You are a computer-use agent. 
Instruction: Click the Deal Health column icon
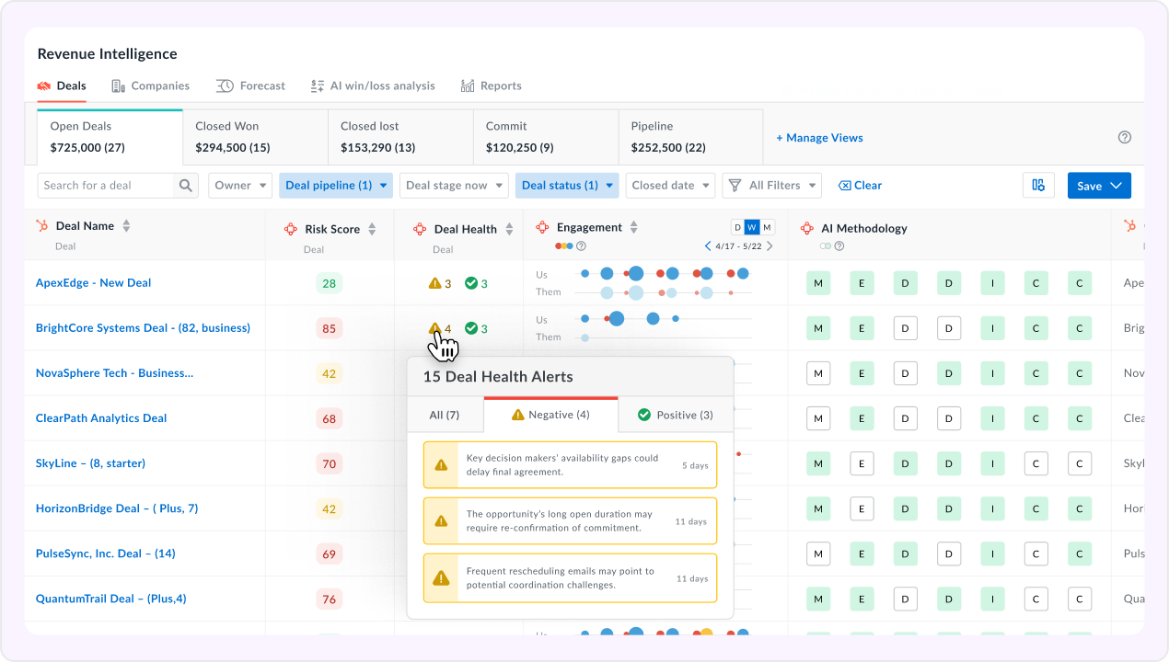click(x=420, y=229)
